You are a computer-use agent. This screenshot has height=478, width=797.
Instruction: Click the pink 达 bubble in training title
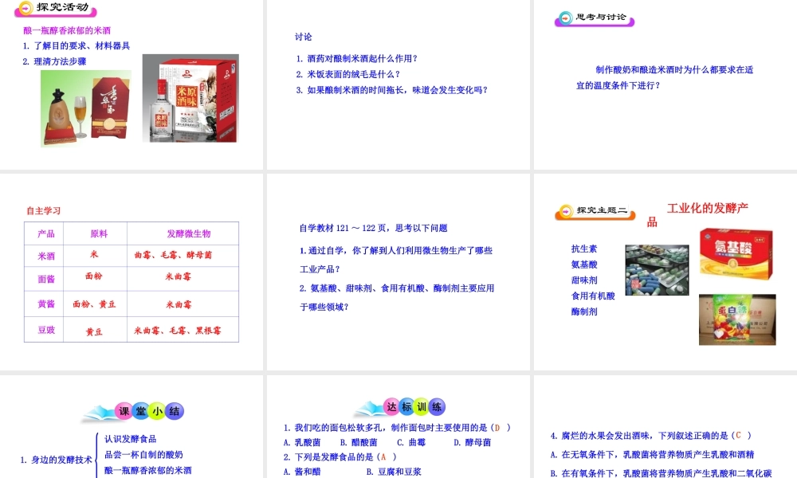pos(391,406)
